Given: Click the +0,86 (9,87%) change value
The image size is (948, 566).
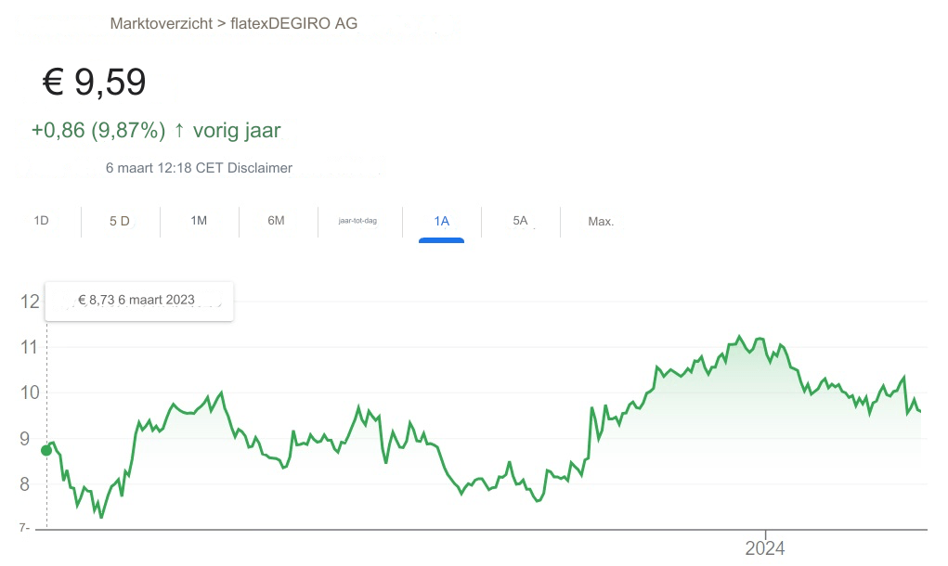Looking at the screenshot, I should [x=98, y=131].
